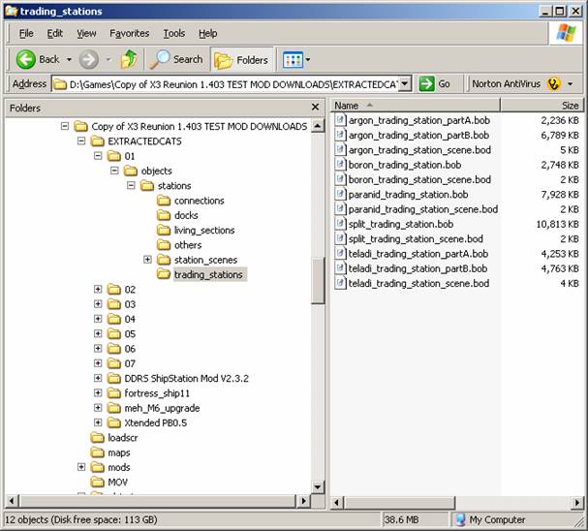Select paranid_trading_station_scene.bod file icon
Viewport: 588px width, 531px height.
point(340,209)
